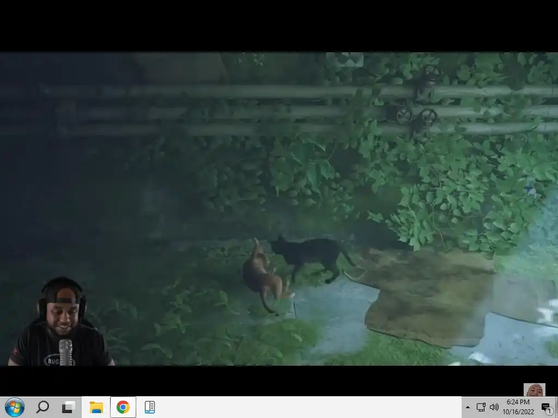Open the Windows Start menu orb

[15, 407]
